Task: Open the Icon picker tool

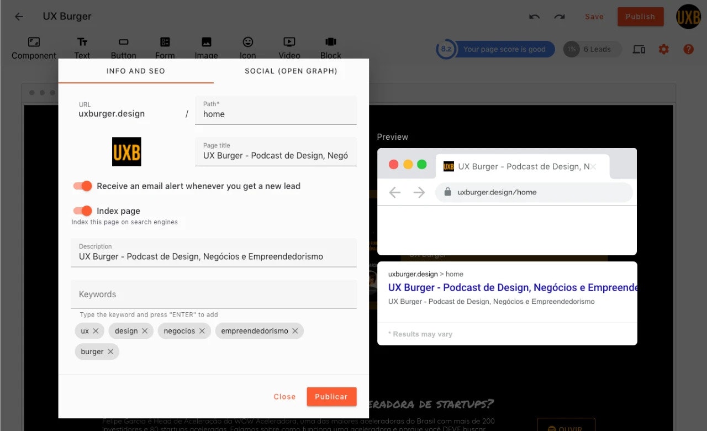Action: pos(248,48)
